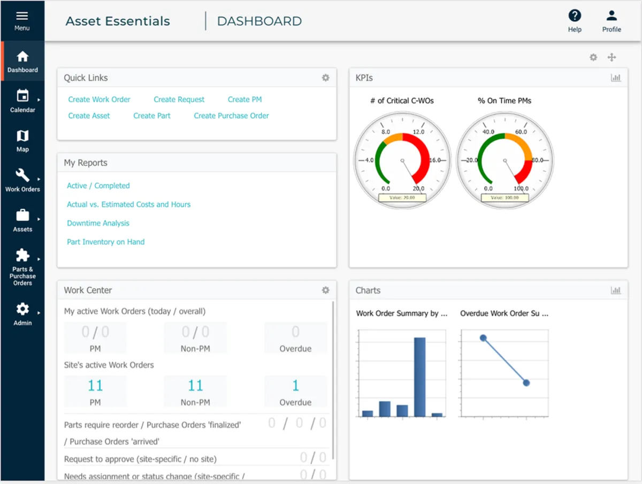Image resolution: width=642 pixels, height=484 pixels.
Task: Click site's active Non-PM count 11
Action: [195, 386]
